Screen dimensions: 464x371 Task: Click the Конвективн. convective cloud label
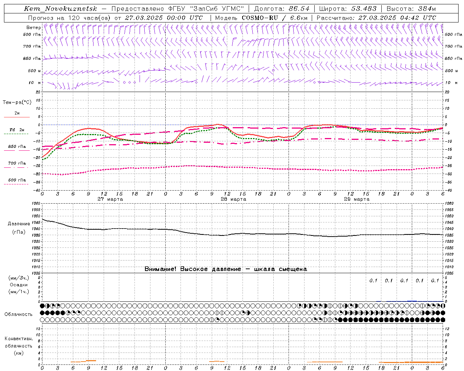[x=18, y=339]
